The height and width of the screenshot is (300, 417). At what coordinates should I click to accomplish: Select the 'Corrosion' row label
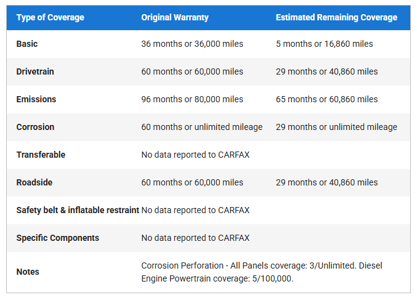(x=35, y=127)
